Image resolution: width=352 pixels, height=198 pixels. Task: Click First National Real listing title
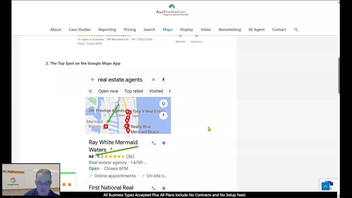[x=111, y=188]
